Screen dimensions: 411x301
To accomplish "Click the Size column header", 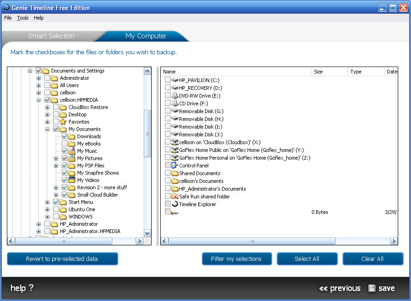I will pyautogui.click(x=329, y=72).
